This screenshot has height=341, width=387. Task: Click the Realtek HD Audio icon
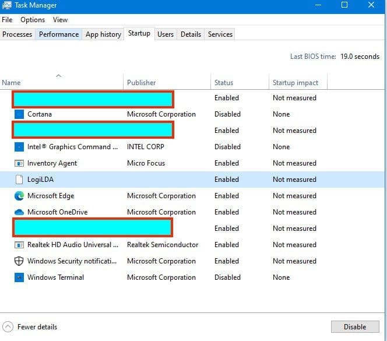(x=19, y=245)
